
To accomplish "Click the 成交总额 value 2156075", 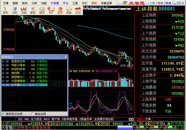I will pyautogui.click(x=177, y=51).
